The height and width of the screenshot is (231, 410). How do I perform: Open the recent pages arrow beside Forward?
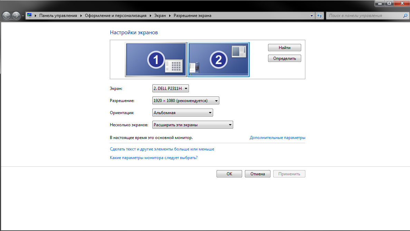(23, 16)
